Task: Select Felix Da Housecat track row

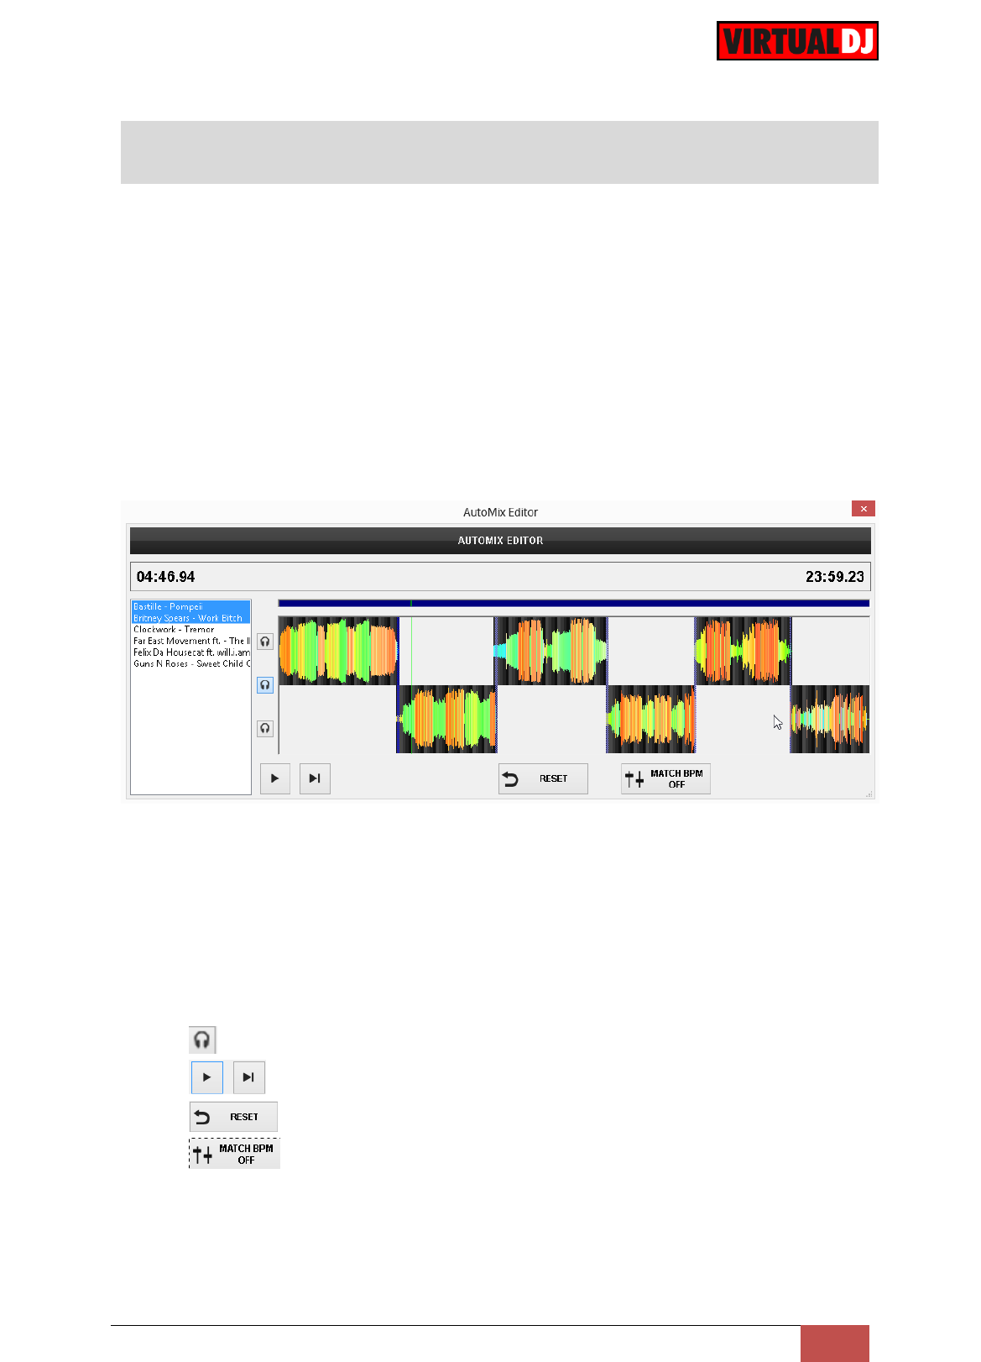Action: coord(190,652)
